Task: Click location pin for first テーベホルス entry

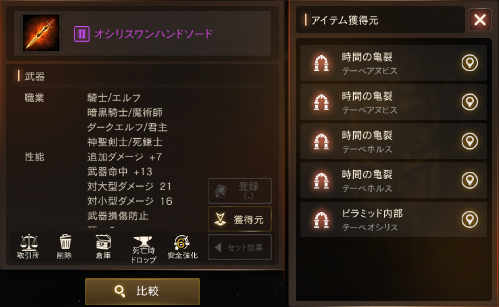Action: coord(470,141)
